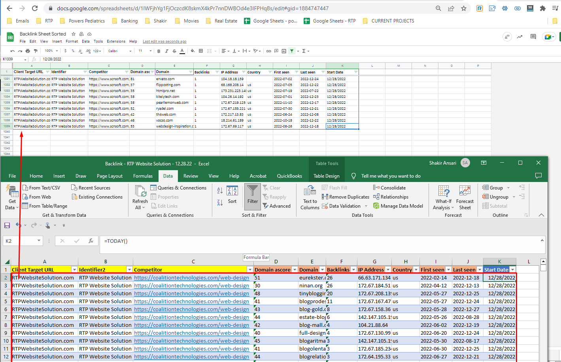Open the 123 number format dropdown

(97, 51)
